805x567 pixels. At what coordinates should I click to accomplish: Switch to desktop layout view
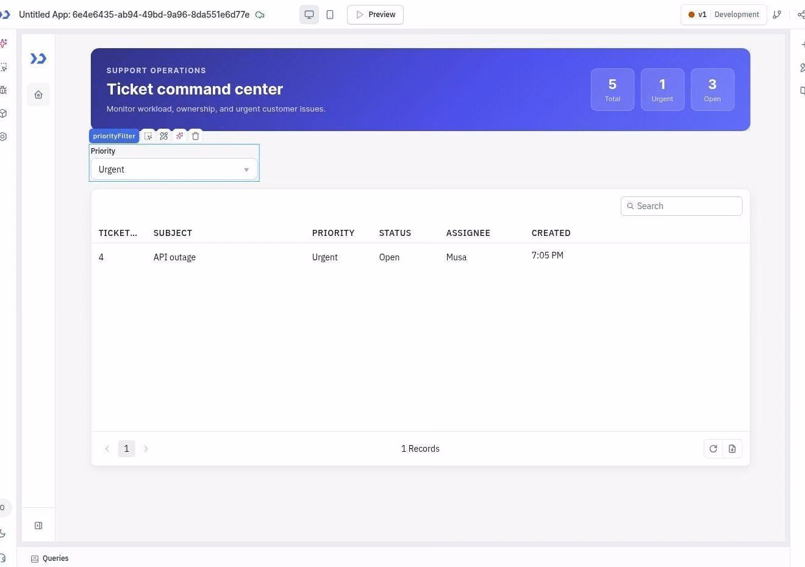tap(309, 15)
